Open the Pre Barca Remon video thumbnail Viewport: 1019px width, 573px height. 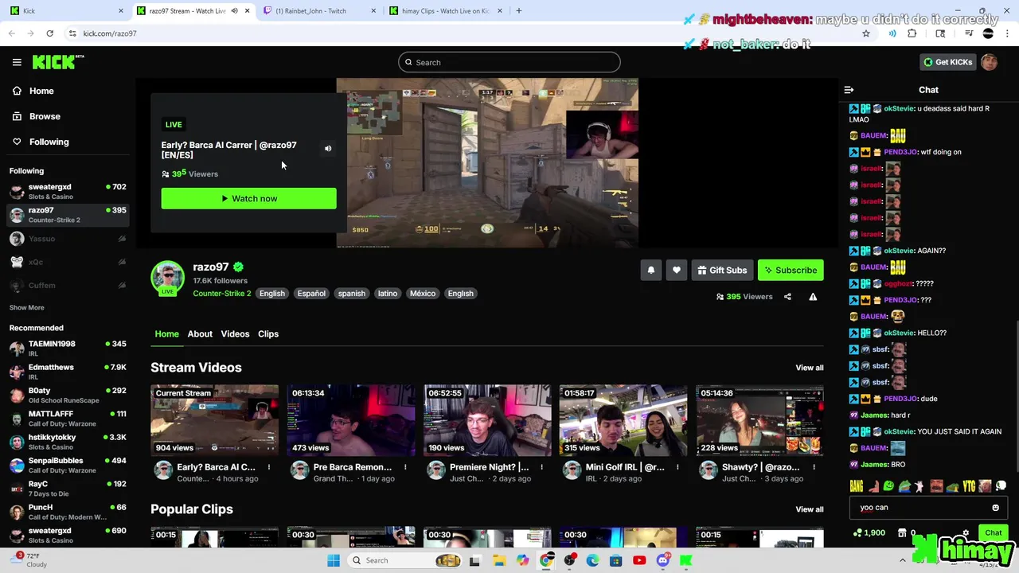351,421
